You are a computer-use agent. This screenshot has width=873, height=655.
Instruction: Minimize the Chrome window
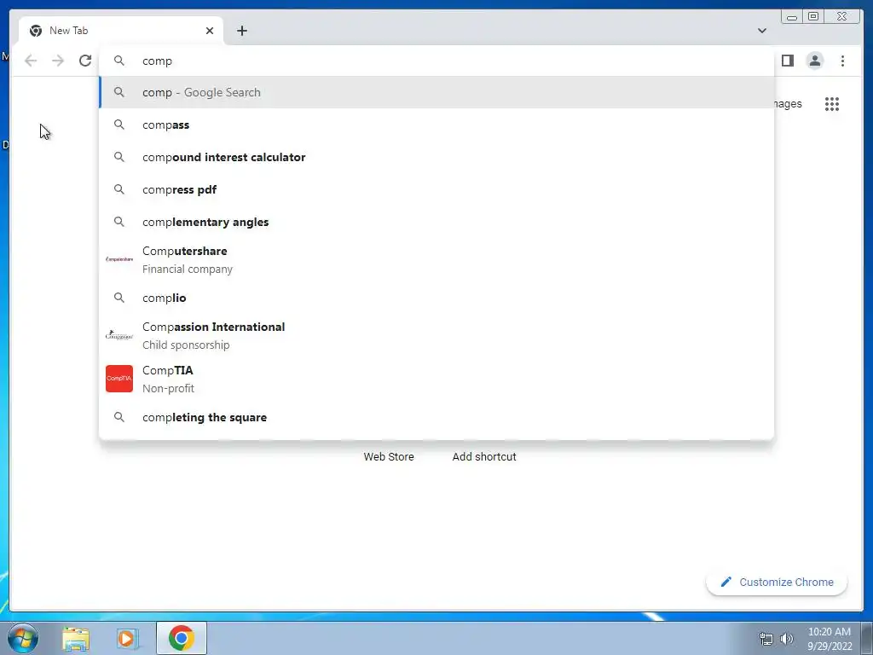tap(792, 17)
